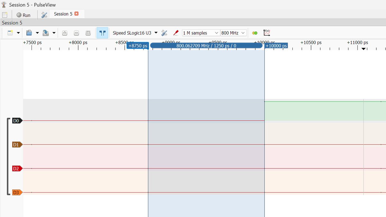Viewport: 386px width, 217px height.
Task: Expand the open file dropdown arrow
Action: (37, 33)
